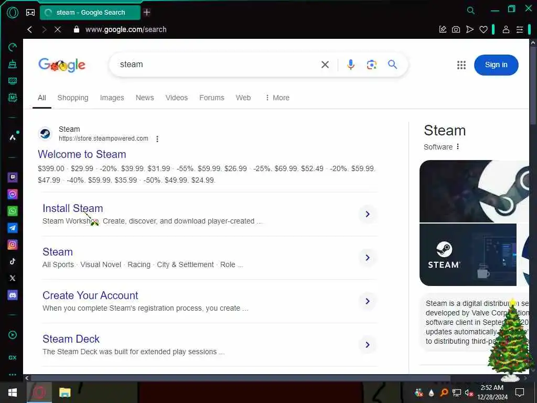Viewport: 537px width, 403px height.
Task: Open the Google apps grid
Action: point(461,65)
